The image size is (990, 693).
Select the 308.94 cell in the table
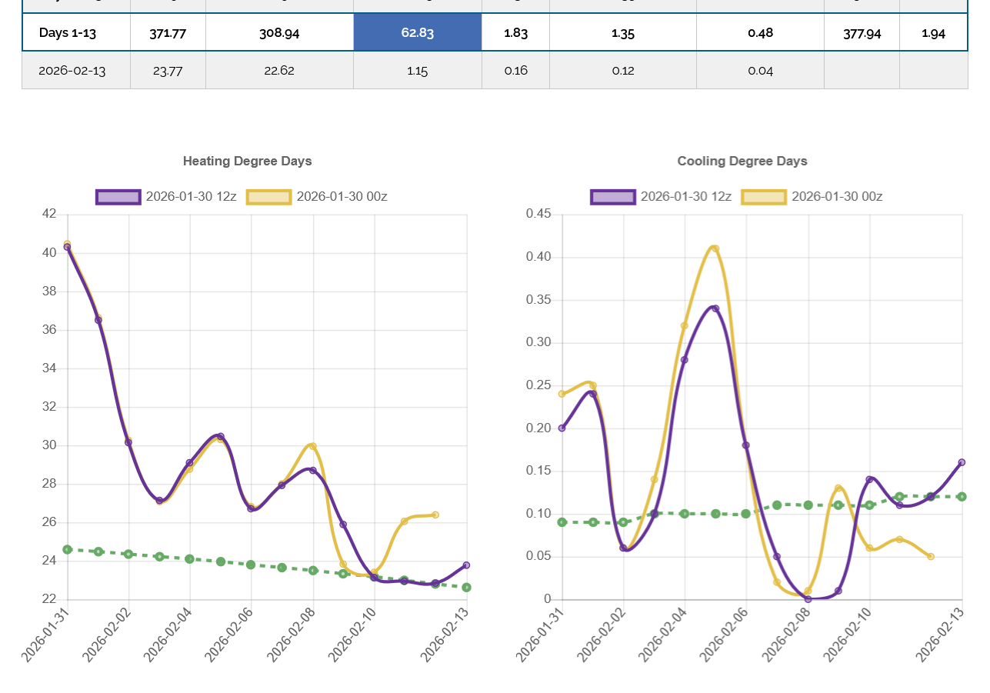[279, 32]
